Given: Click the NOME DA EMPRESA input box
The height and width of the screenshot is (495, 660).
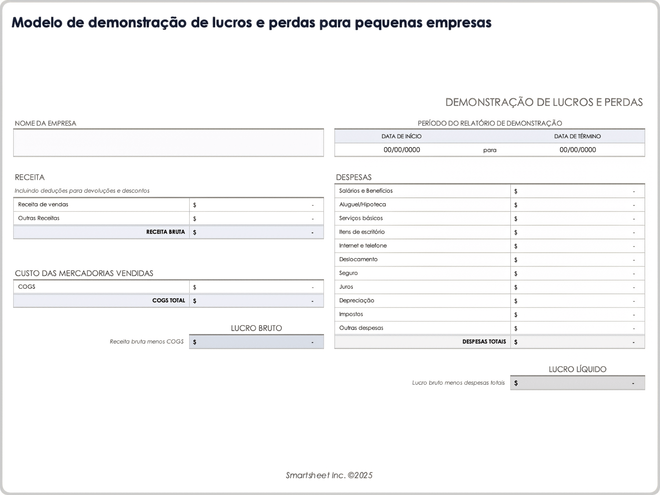Looking at the screenshot, I should coord(168,142).
